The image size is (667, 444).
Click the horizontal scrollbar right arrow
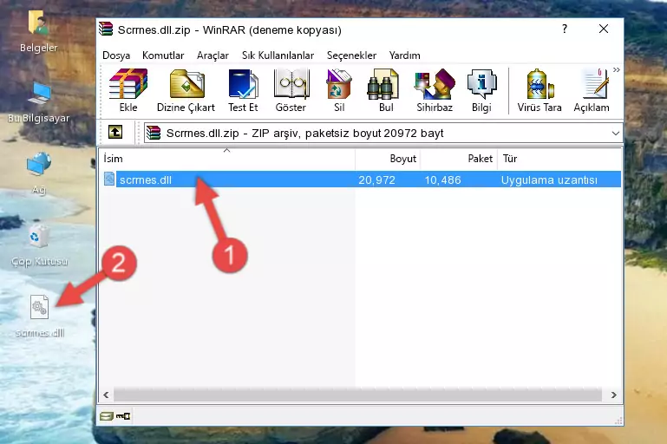coord(613,395)
